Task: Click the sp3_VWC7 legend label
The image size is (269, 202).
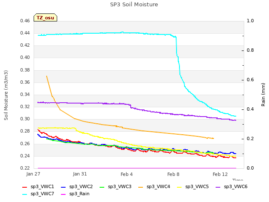Action: (x=42, y=194)
